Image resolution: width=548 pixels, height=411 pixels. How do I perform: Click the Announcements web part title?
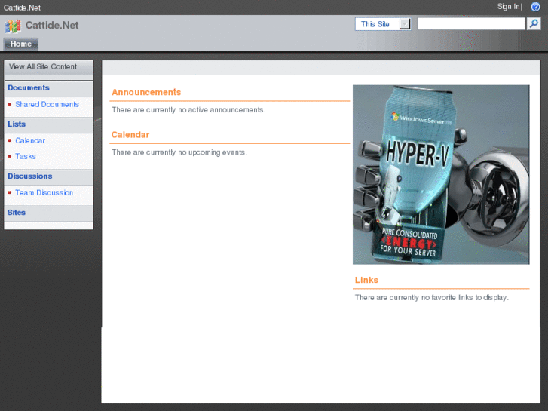(x=146, y=93)
